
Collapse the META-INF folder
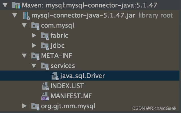pyautogui.click(x=24, y=56)
